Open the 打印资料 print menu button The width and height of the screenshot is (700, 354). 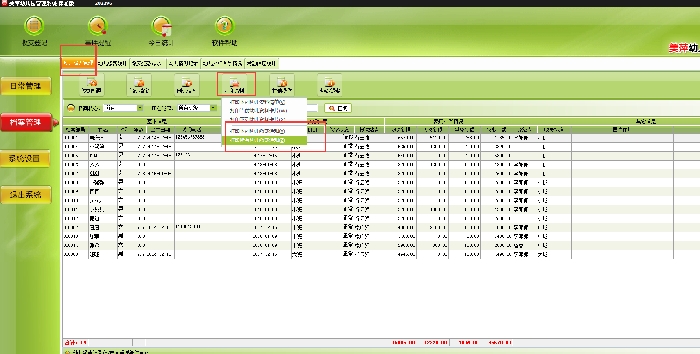234,85
